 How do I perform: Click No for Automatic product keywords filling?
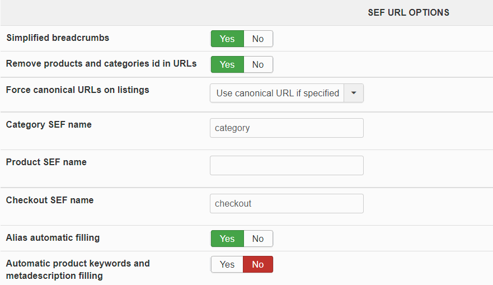258,264
